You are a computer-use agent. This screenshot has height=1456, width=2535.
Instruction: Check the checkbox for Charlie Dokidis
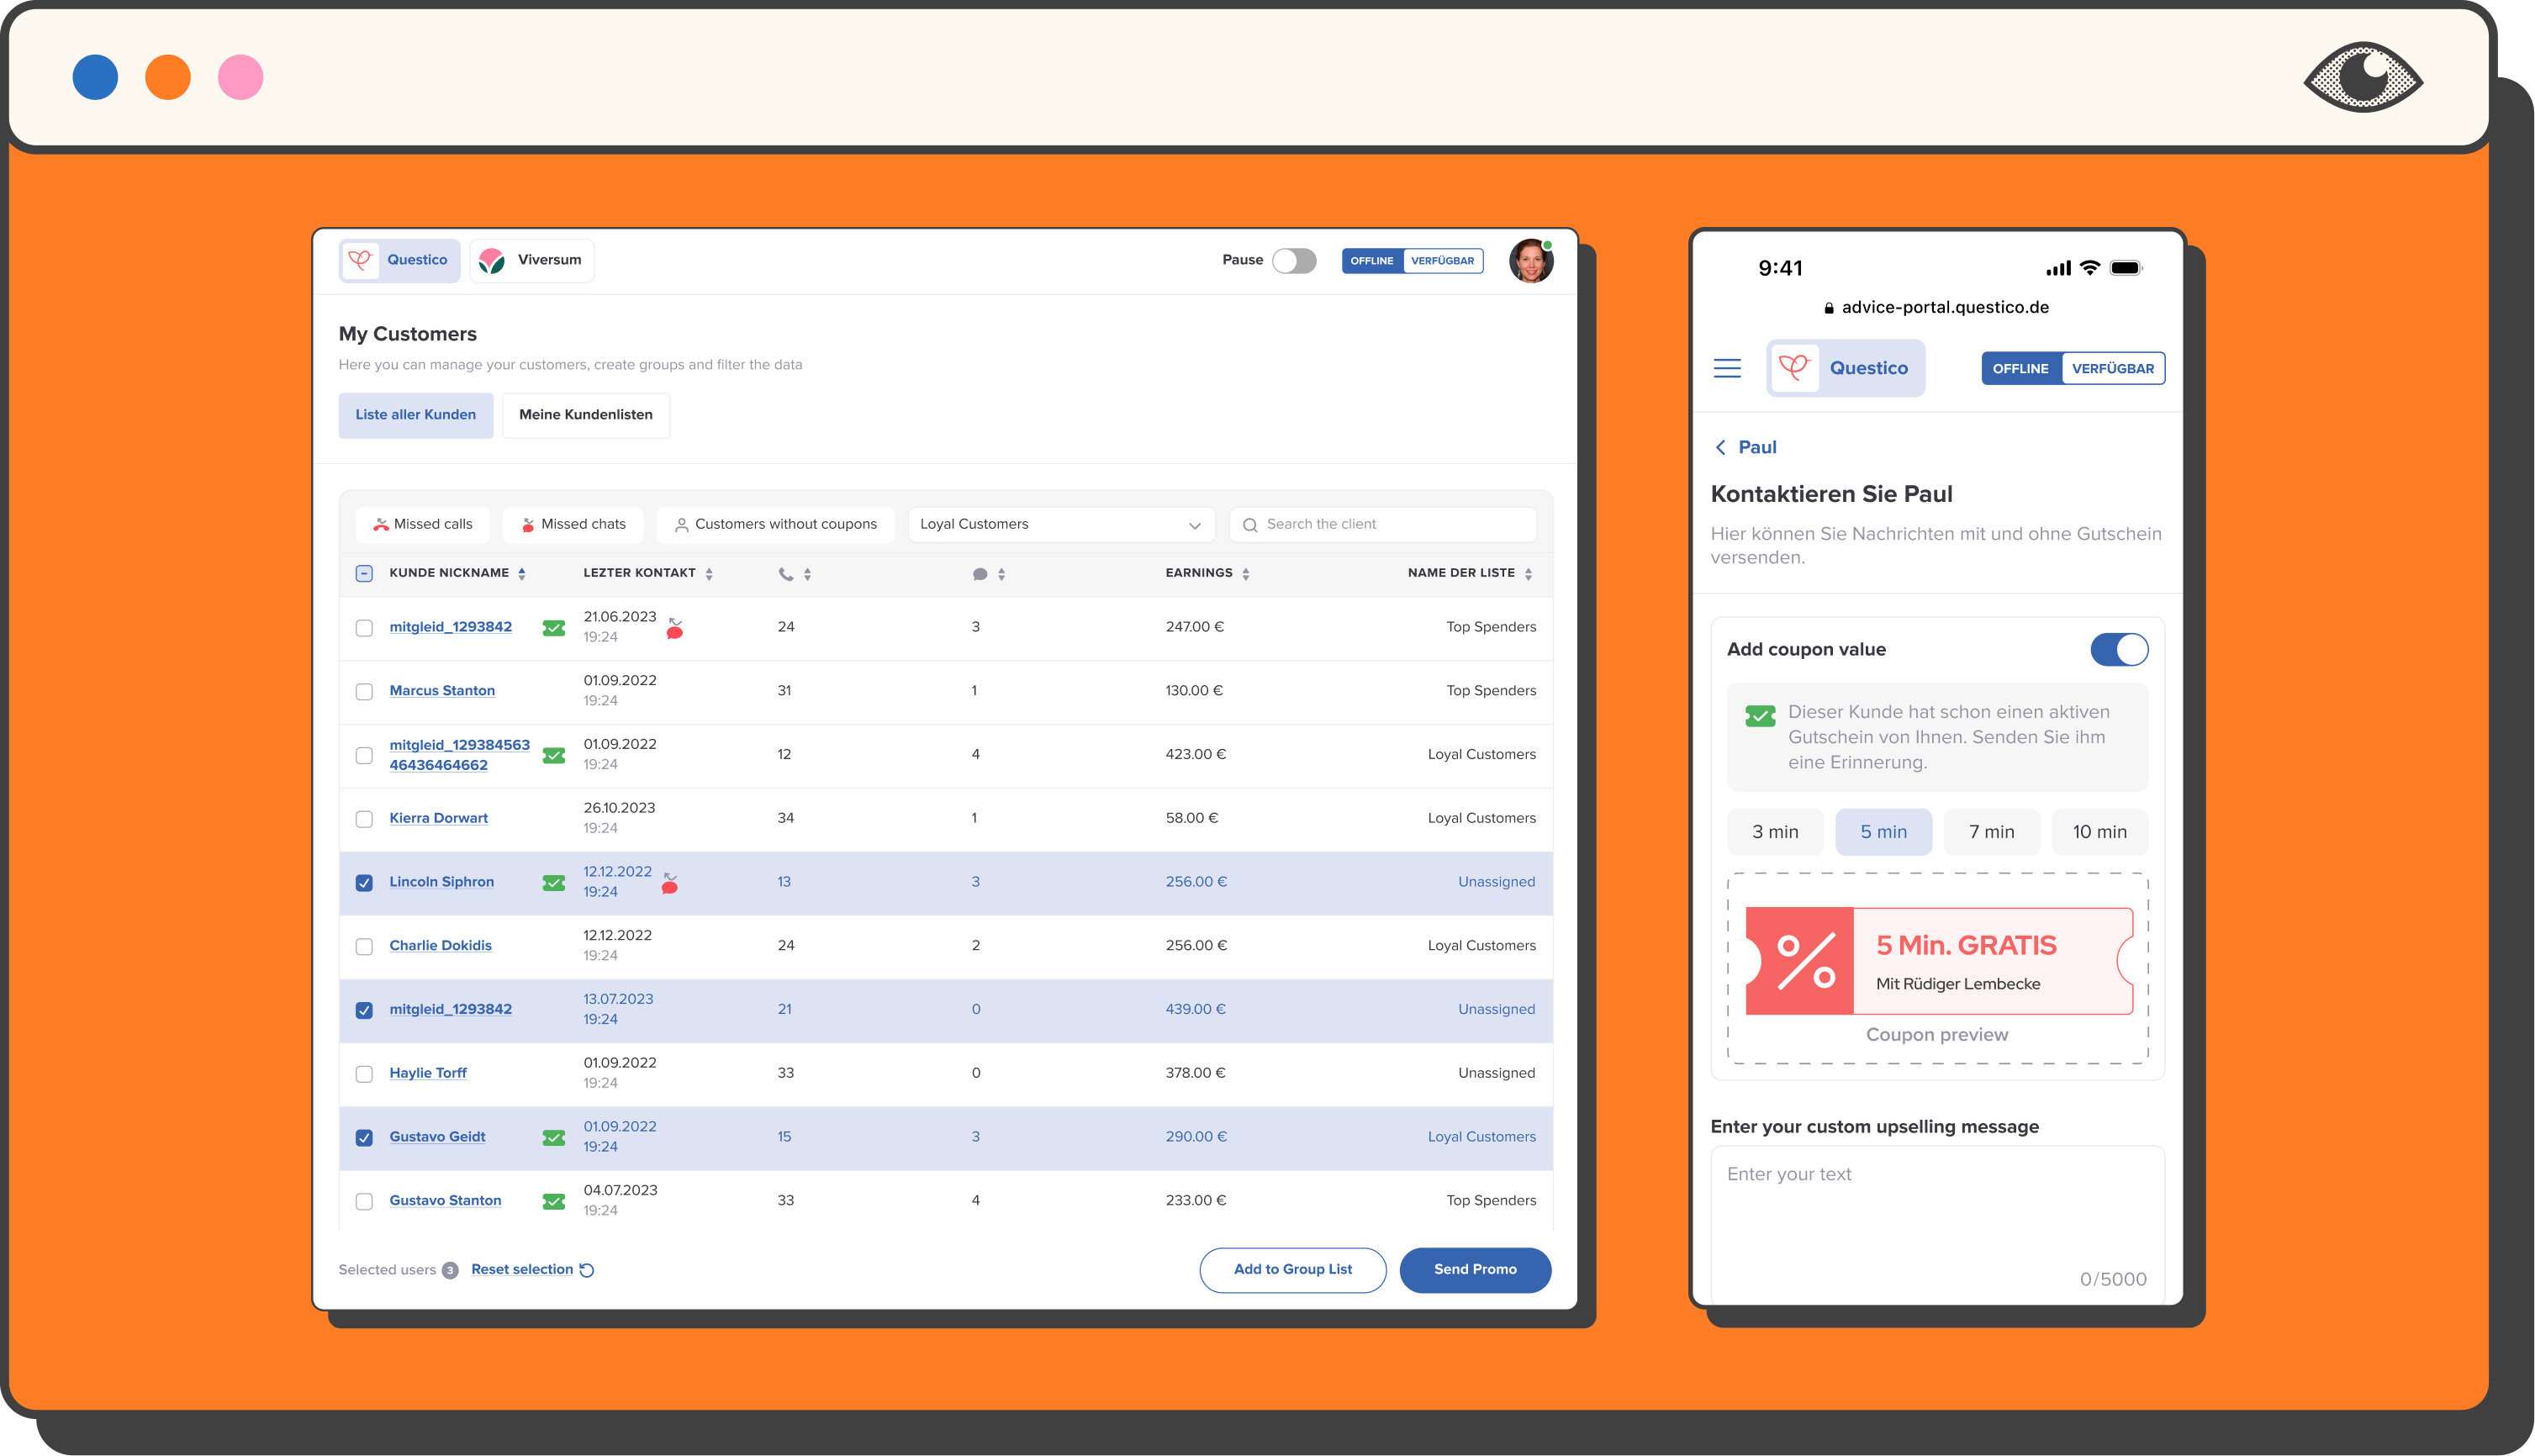[x=364, y=946]
